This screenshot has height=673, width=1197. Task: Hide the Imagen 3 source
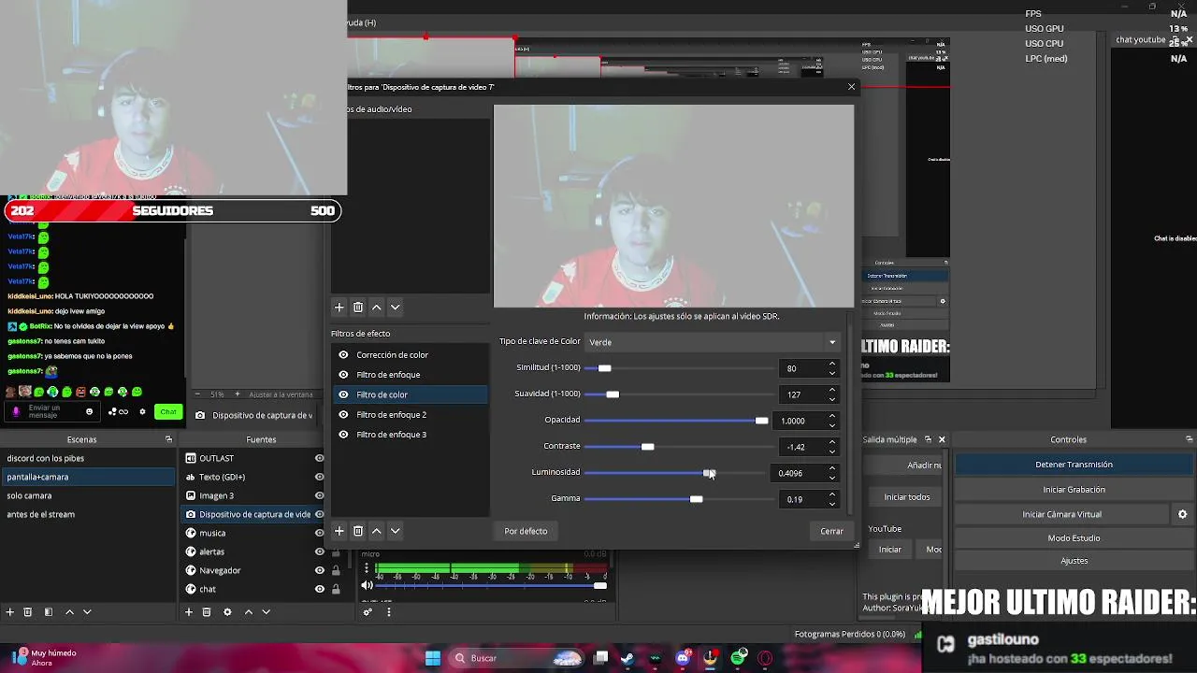coord(319,495)
